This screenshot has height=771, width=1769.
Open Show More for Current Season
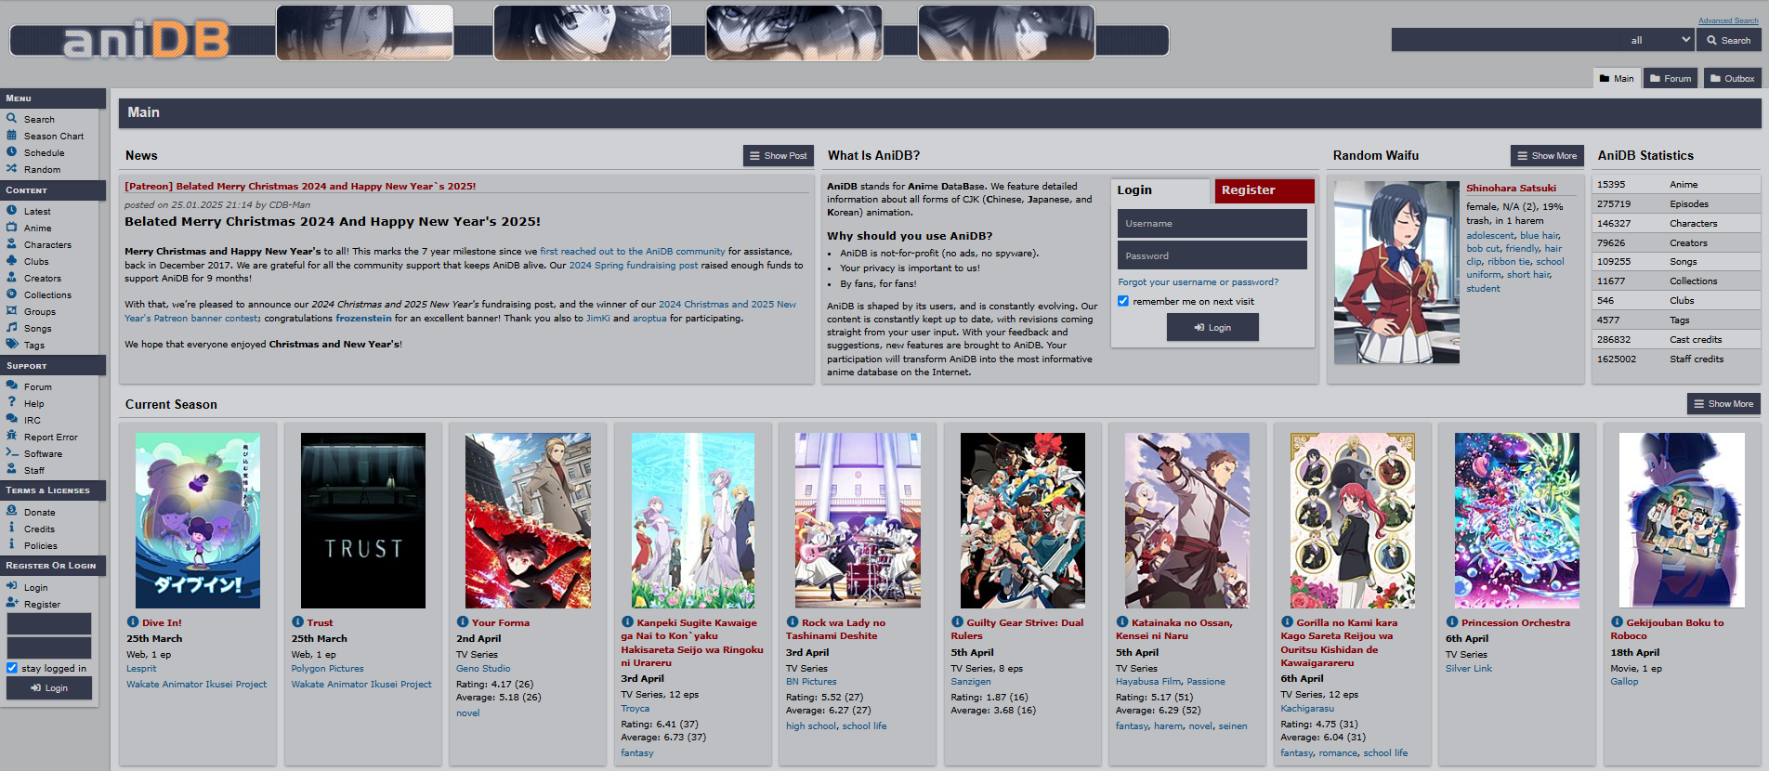click(1723, 404)
